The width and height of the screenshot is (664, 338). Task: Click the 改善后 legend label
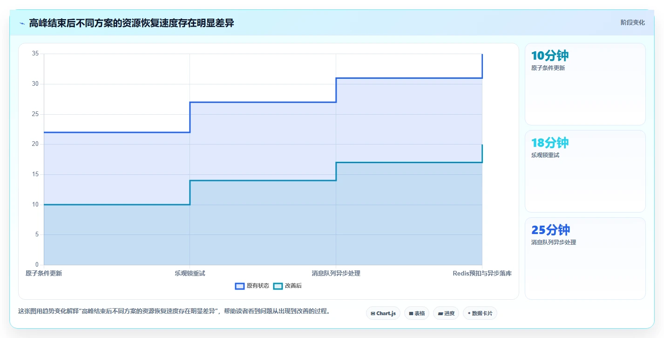click(293, 286)
